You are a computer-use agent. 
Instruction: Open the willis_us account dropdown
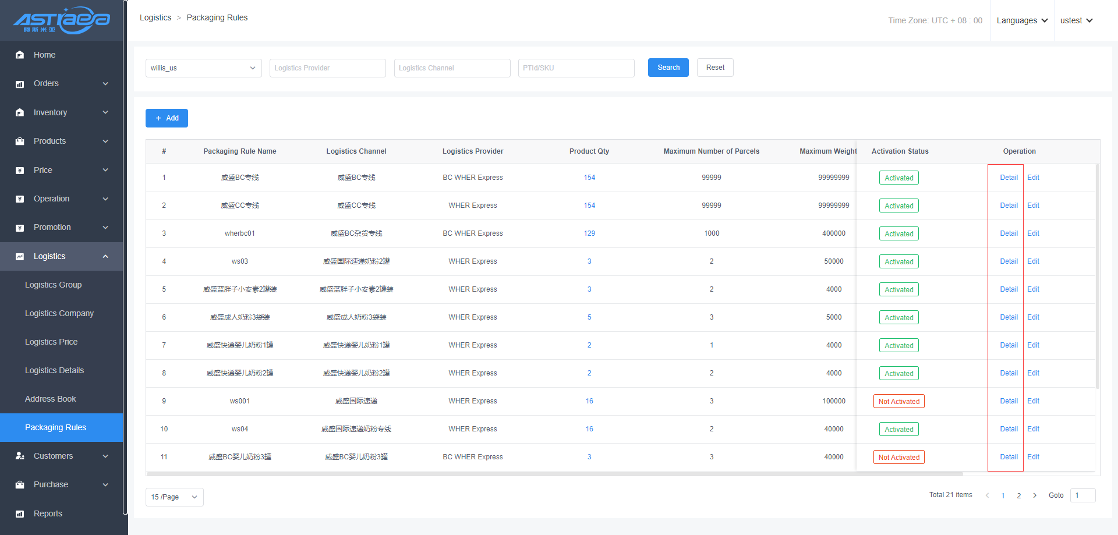pyautogui.click(x=203, y=68)
